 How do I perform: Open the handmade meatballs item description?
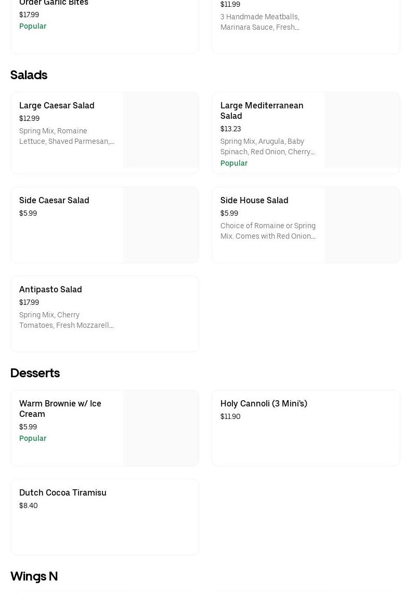coord(259,22)
